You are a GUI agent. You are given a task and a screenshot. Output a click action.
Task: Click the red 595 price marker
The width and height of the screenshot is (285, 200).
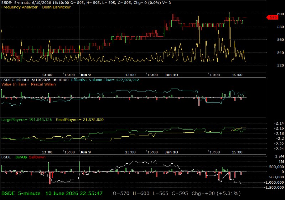[x=273, y=17]
